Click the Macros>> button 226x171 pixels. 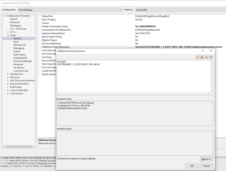point(206,159)
